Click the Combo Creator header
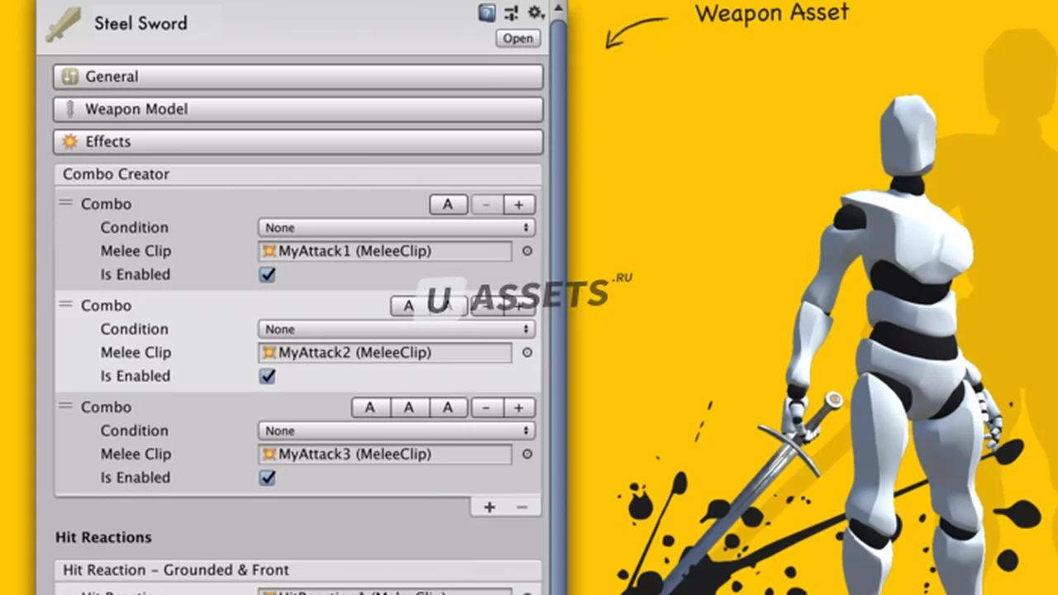This screenshot has height=595, width=1058. tap(298, 174)
